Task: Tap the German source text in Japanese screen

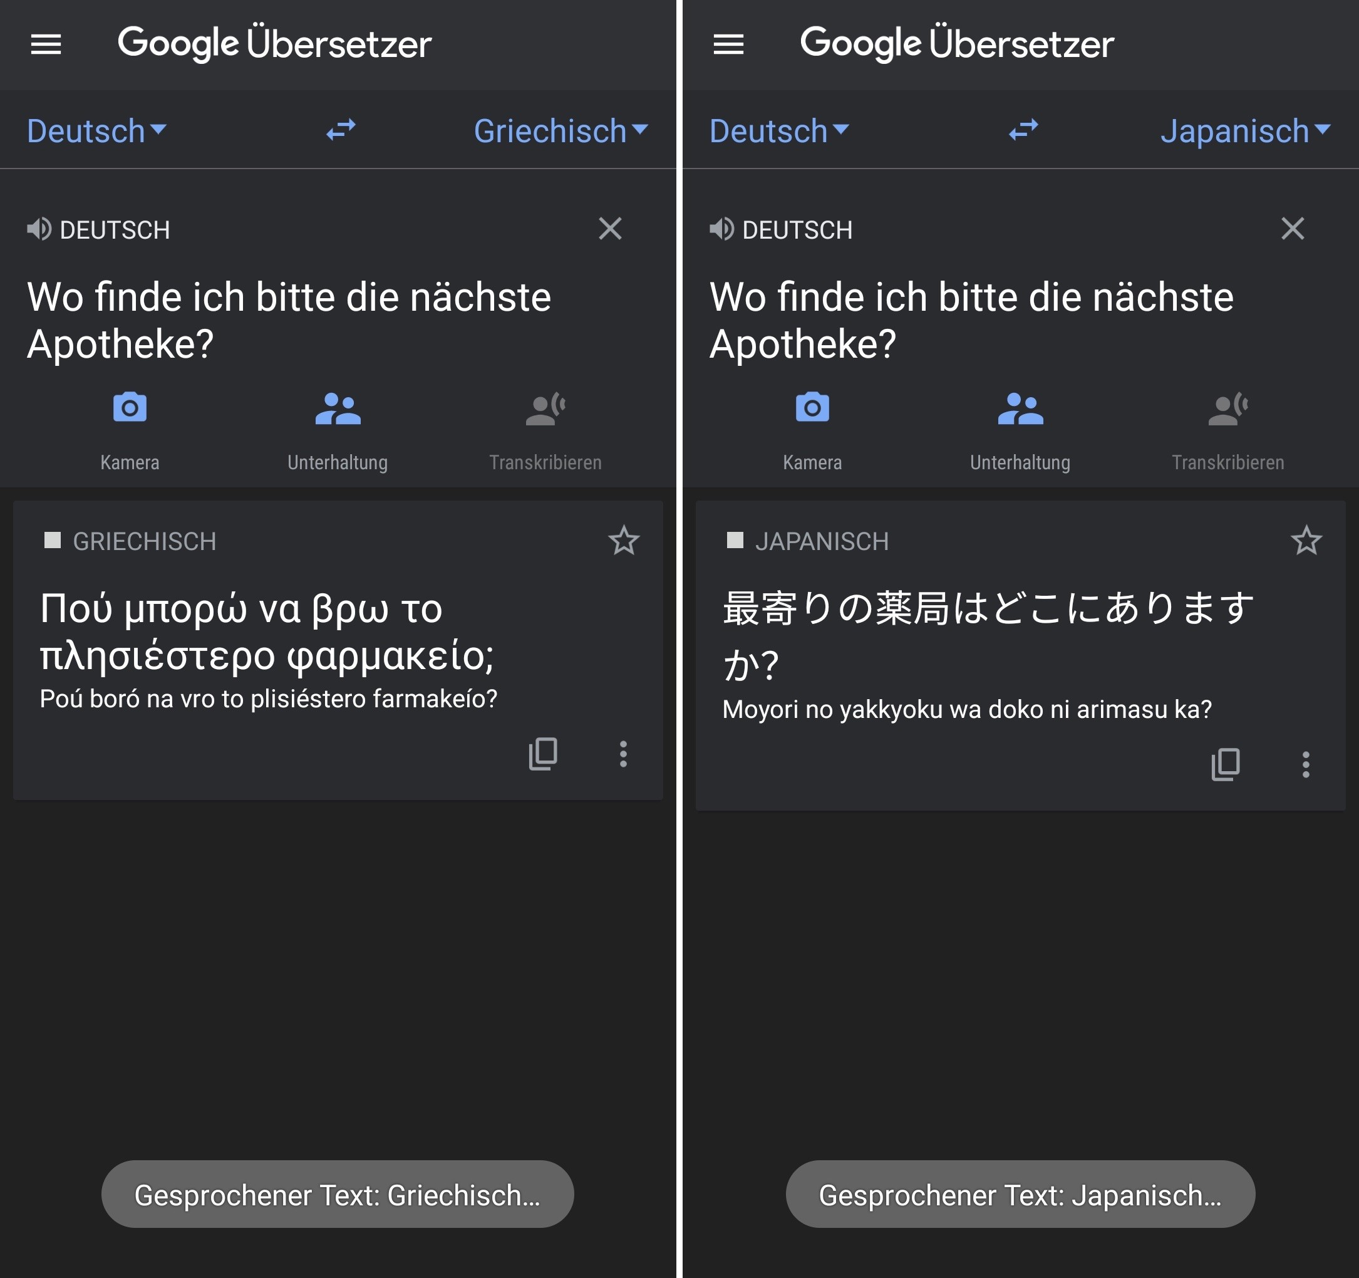Action: [x=971, y=319]
